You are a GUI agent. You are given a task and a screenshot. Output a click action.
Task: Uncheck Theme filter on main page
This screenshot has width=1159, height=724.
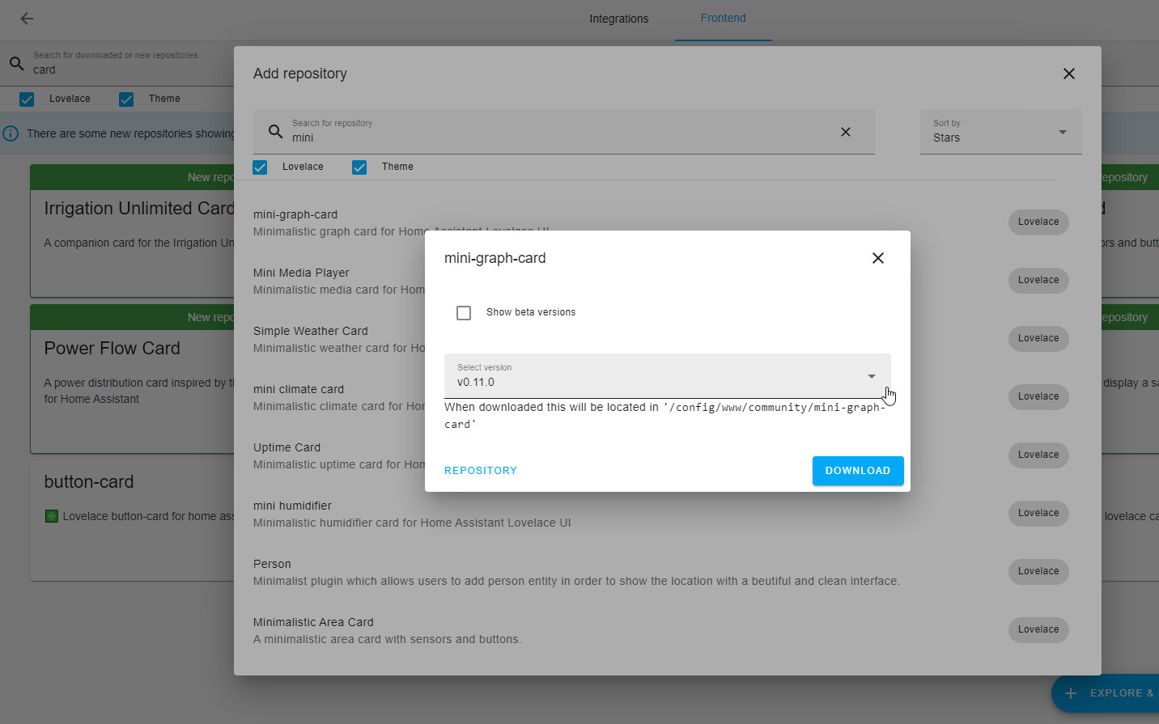[x=126, y=99]
